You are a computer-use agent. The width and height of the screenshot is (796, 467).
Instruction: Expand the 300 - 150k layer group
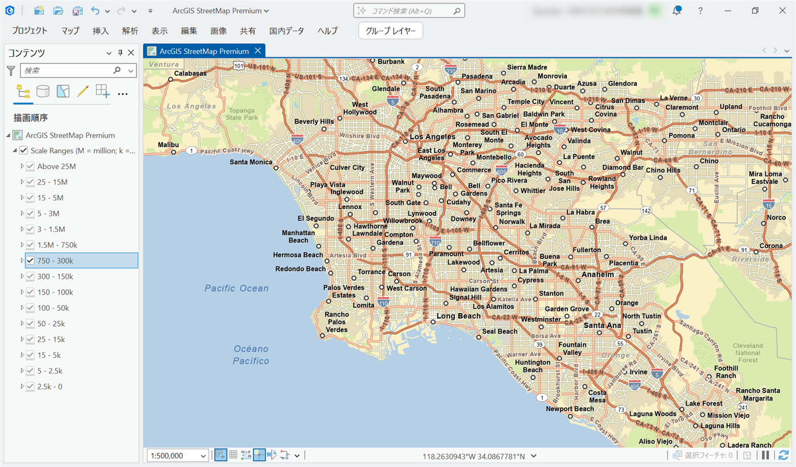22,277
